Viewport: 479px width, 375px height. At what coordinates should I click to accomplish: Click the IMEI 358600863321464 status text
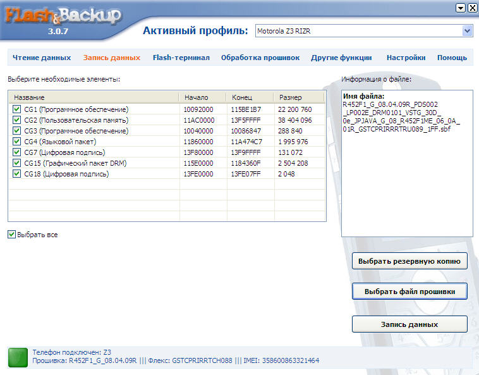click(x=281, y=360)
